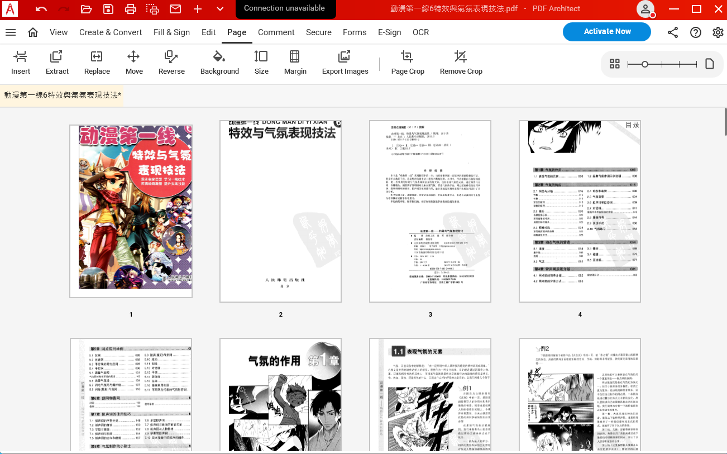
Task: Open the Create & Convert tab
Action: point(111,32)
